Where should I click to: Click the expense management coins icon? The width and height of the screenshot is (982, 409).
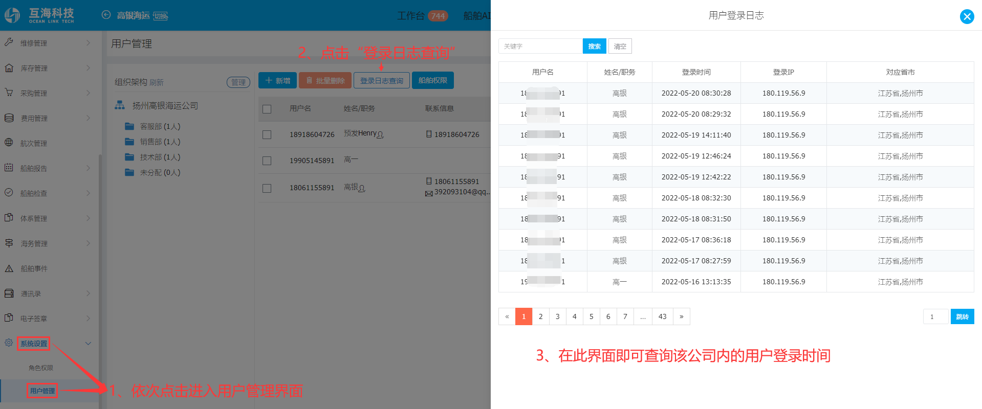(x=9, y=118)
